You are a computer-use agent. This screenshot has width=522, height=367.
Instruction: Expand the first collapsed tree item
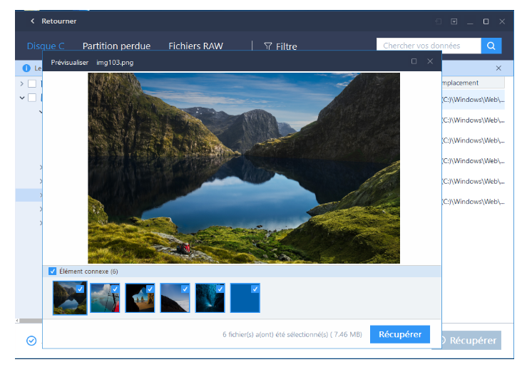(x=22, y=83)
